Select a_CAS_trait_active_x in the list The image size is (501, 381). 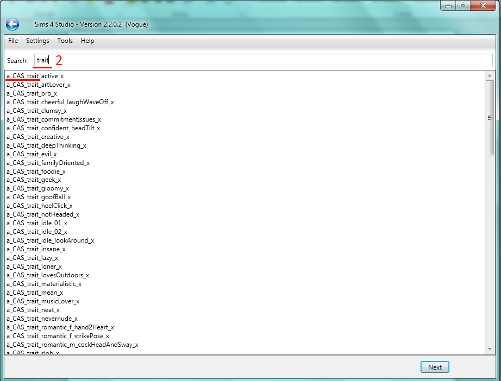pos(35,76)
